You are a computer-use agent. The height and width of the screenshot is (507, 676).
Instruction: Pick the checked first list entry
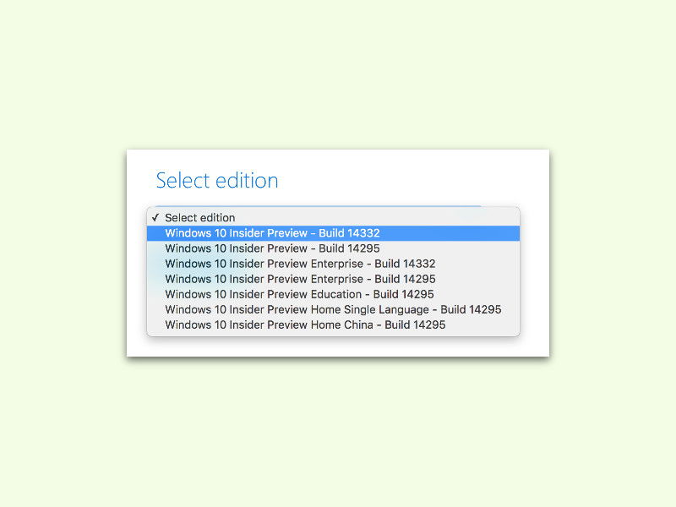[x=333, y=218]
